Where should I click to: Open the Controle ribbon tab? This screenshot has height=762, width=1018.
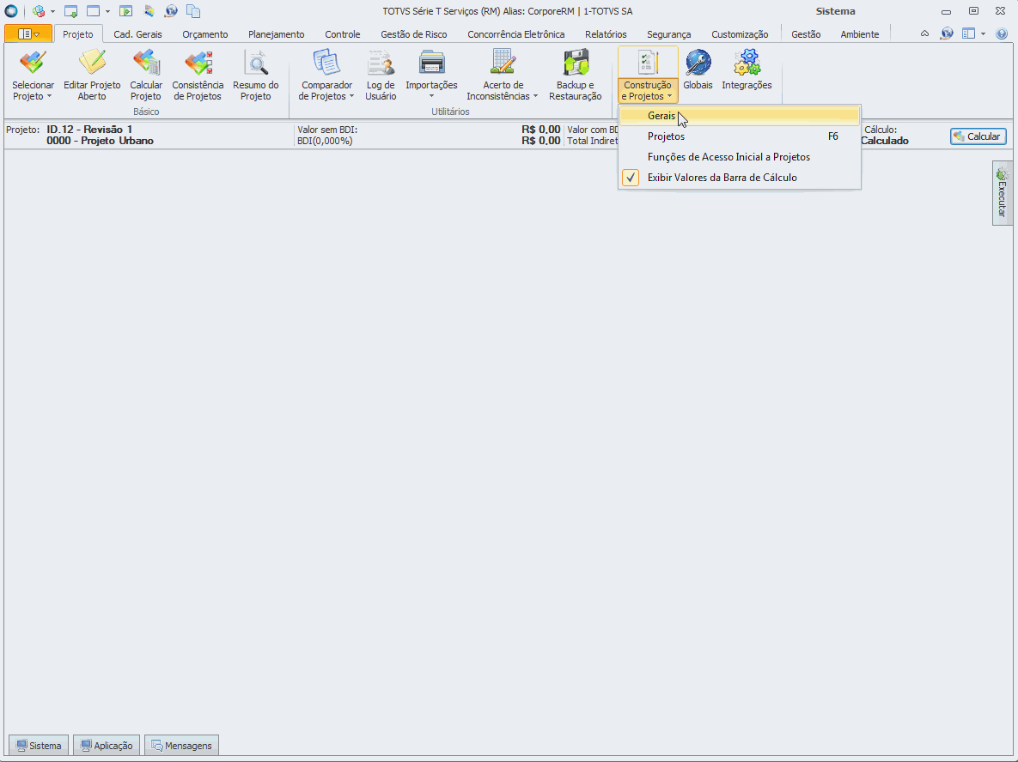342,34
